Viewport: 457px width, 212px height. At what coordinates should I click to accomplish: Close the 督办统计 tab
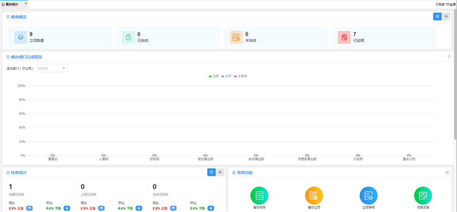coord(26,3)
